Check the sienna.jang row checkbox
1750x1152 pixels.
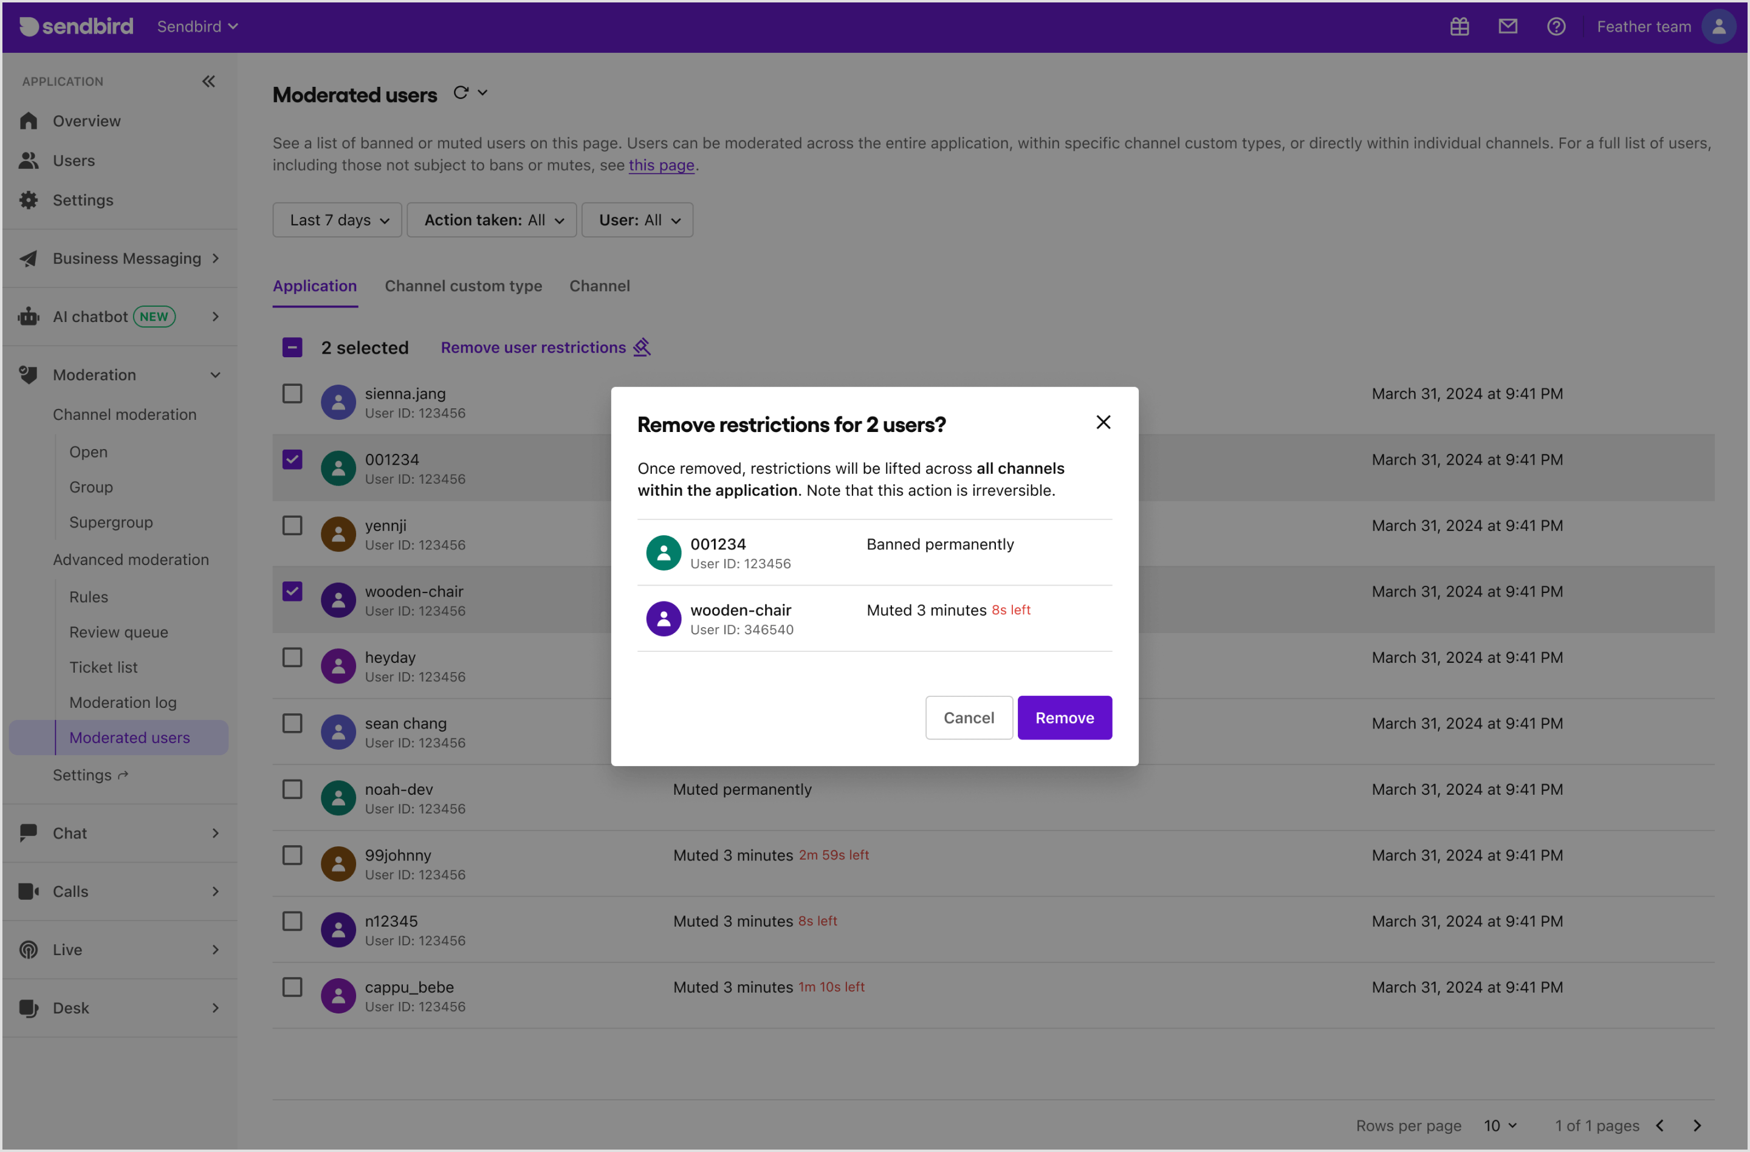[292, 393]
